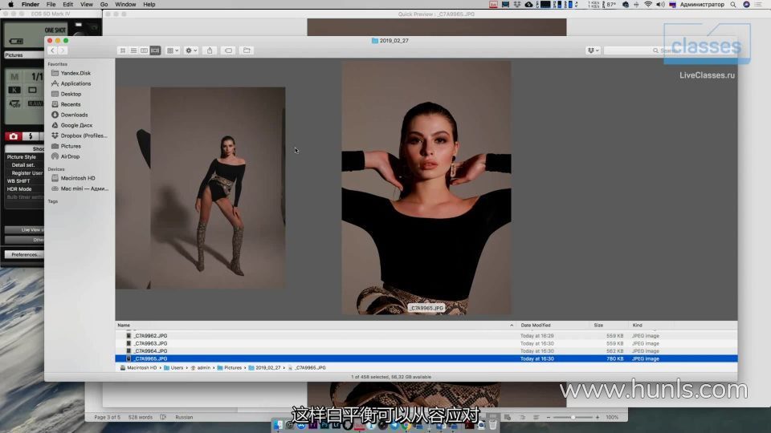
Task: Open the View menu
Action: click(x=87, y=5)
